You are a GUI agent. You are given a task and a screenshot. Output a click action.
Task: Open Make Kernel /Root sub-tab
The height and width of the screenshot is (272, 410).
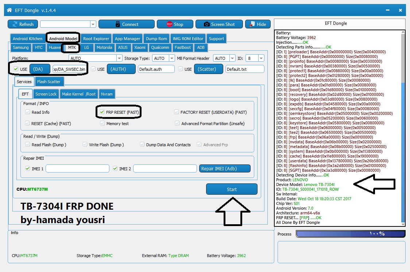[79, 94]
